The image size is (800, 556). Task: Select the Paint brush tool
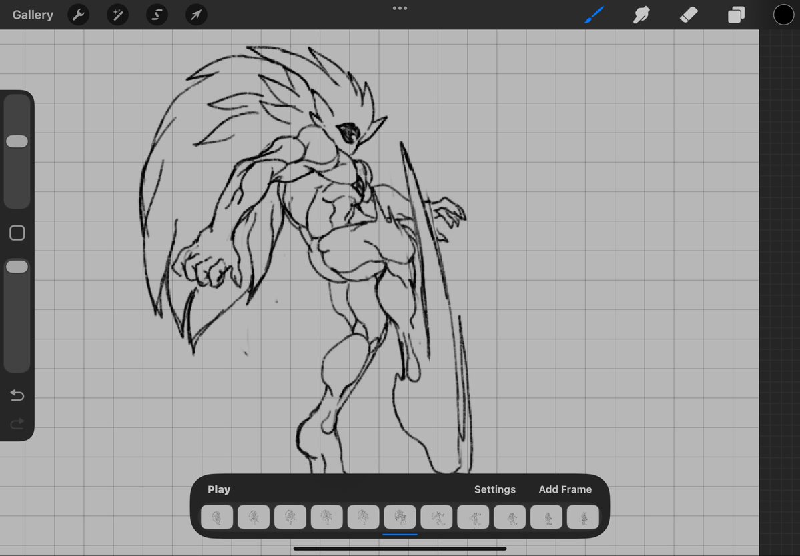click(593, 14)
